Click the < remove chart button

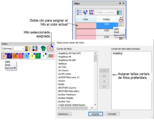click(104, 81)
